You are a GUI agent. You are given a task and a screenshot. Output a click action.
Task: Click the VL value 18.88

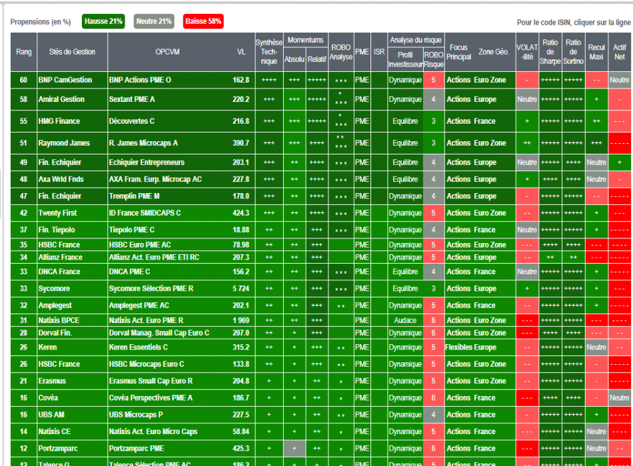coord(241,230)
